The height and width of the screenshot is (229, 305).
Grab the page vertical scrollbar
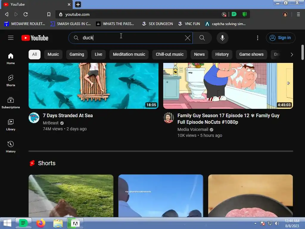tap(303, 52)
